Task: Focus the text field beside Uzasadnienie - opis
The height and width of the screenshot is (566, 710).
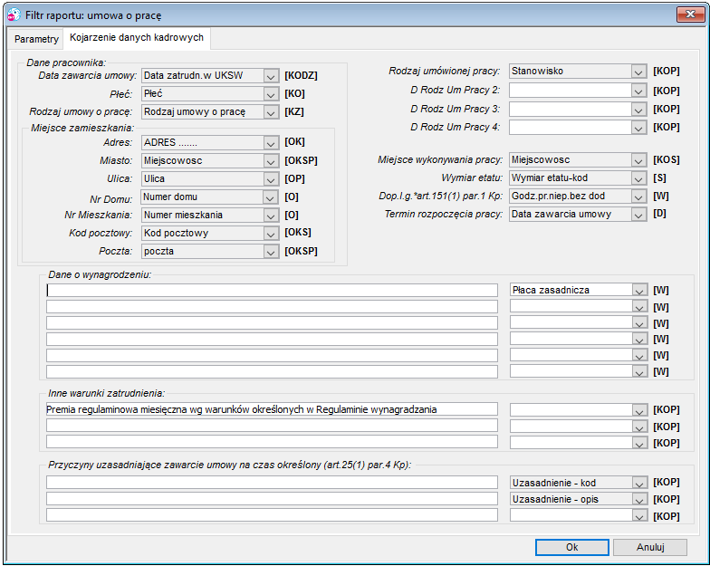Action: click(x=272, y=499)
